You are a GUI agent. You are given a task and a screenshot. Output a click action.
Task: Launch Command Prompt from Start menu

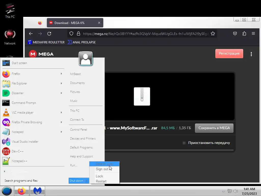coord(33,103)
